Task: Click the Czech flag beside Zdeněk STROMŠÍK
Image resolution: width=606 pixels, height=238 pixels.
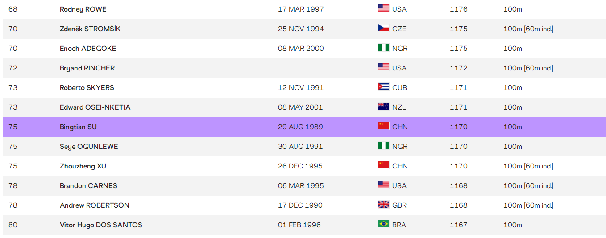Action: point(383,28)
